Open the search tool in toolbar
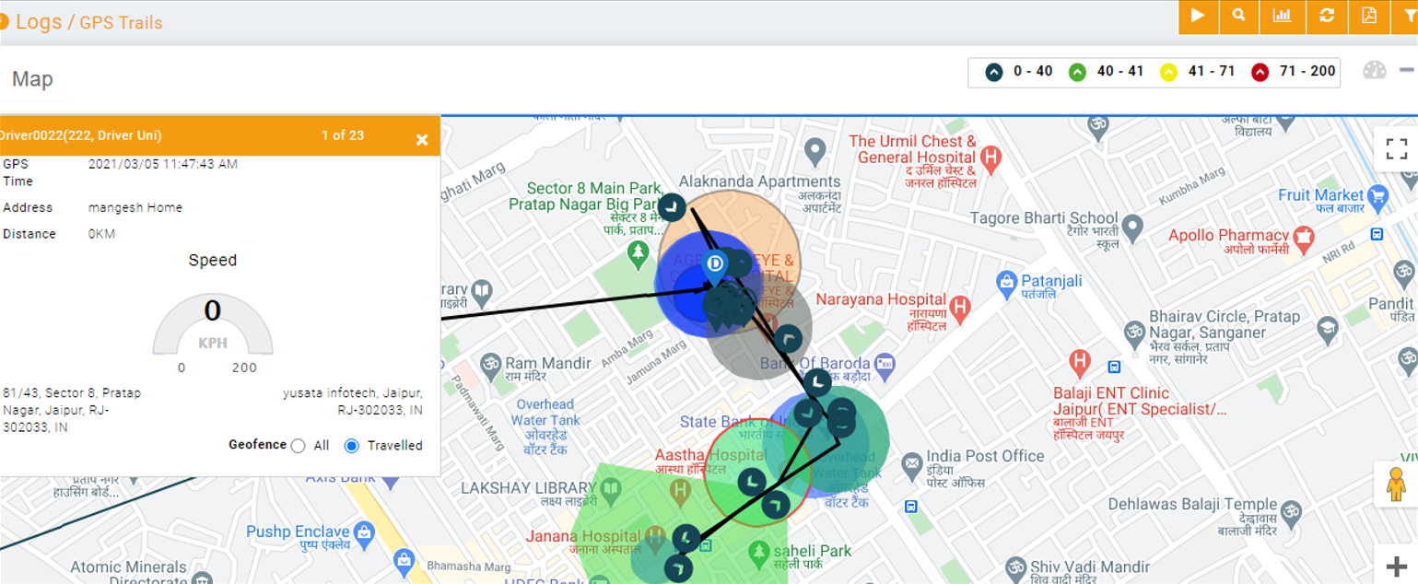The height and width of the screenshot is (584, 1418). point(1239,17)
